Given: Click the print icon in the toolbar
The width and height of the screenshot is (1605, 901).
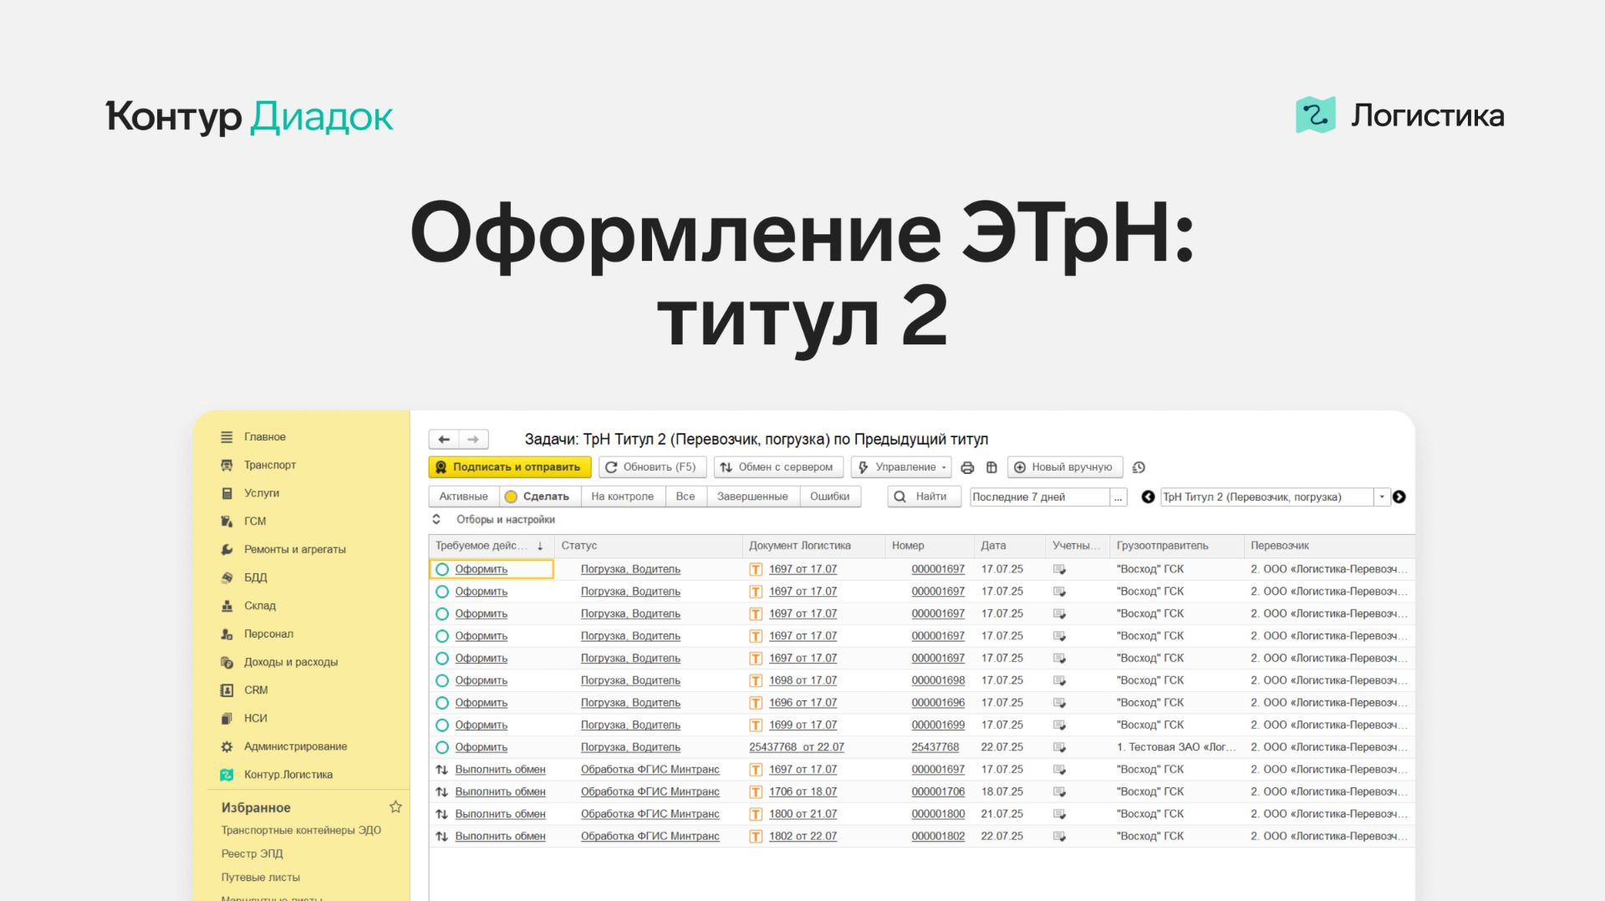Looking at the screenshot, I should [968, 467].
